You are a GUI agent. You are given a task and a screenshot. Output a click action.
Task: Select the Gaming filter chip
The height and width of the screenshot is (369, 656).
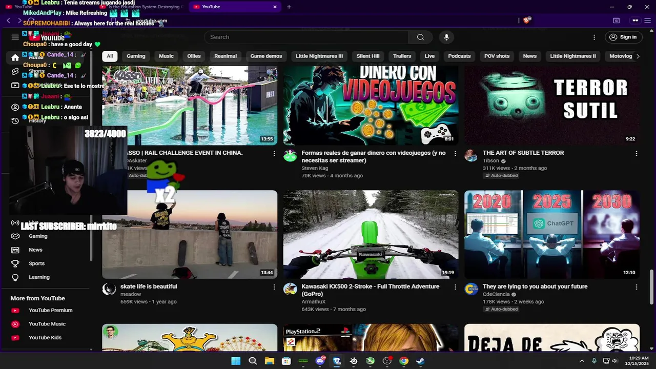click(x=136, y=56)
